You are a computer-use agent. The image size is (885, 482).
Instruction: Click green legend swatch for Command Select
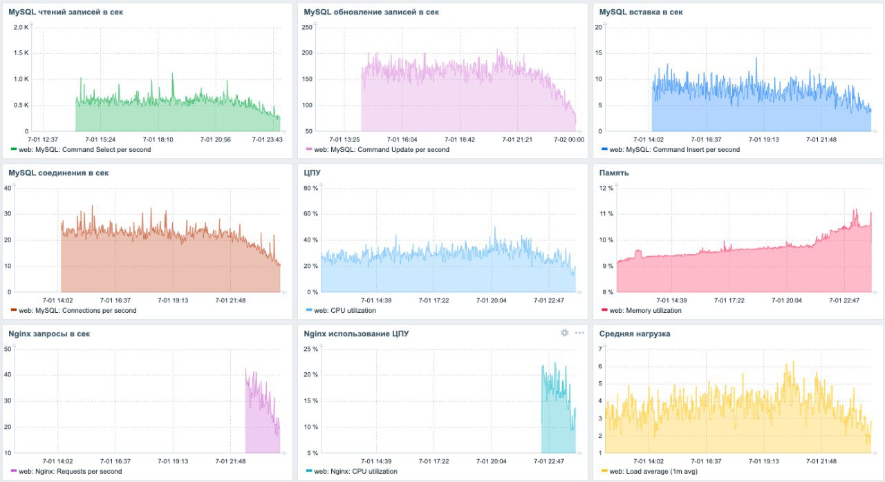click(12, 148)
